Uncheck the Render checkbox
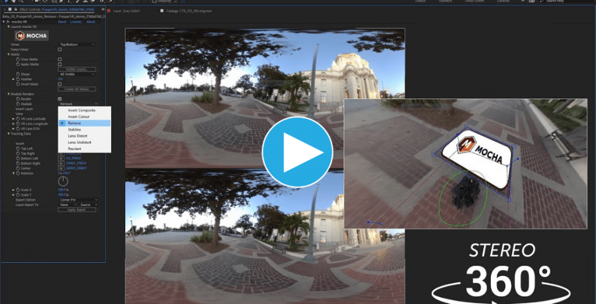Viewport: 596px width, 304px height. click(x=59, y=99)
